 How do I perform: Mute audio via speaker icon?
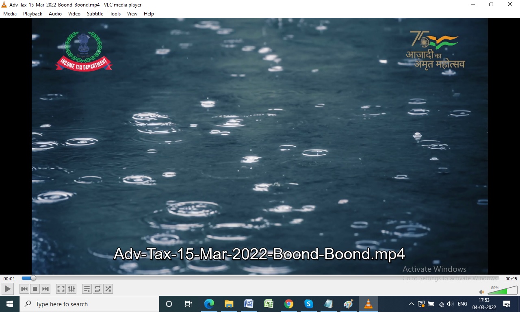click(481, 292)
